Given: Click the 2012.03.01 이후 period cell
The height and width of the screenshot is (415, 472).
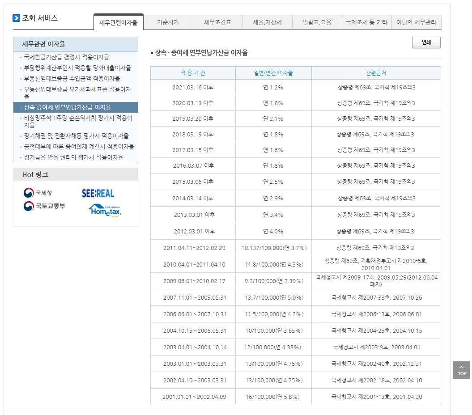Looking at the screenshot, I should point(193,231).
